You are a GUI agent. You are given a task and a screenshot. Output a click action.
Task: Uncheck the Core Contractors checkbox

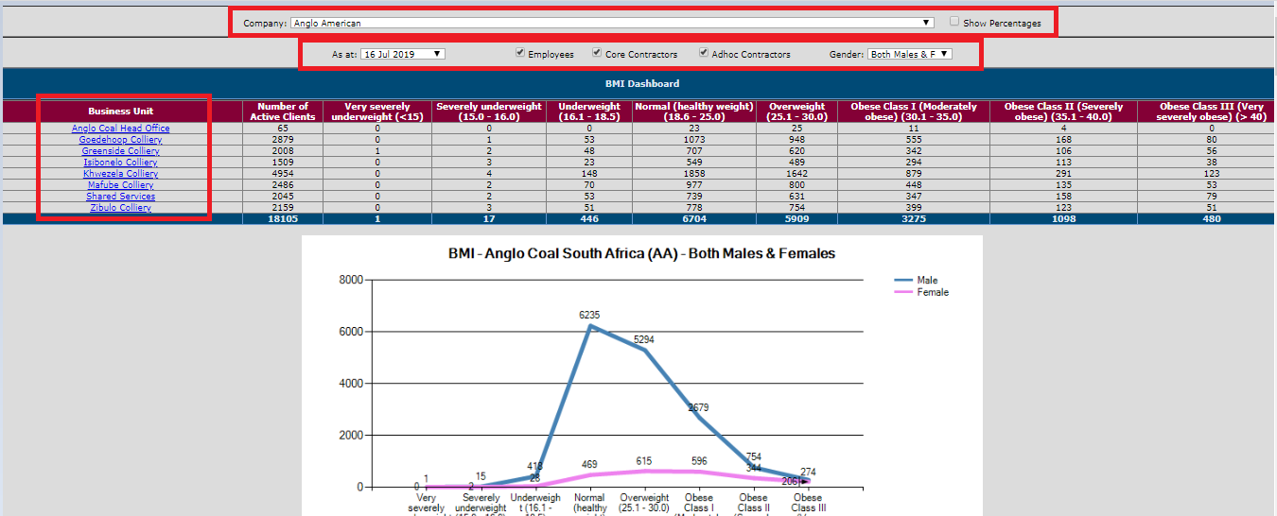(597, 53)
